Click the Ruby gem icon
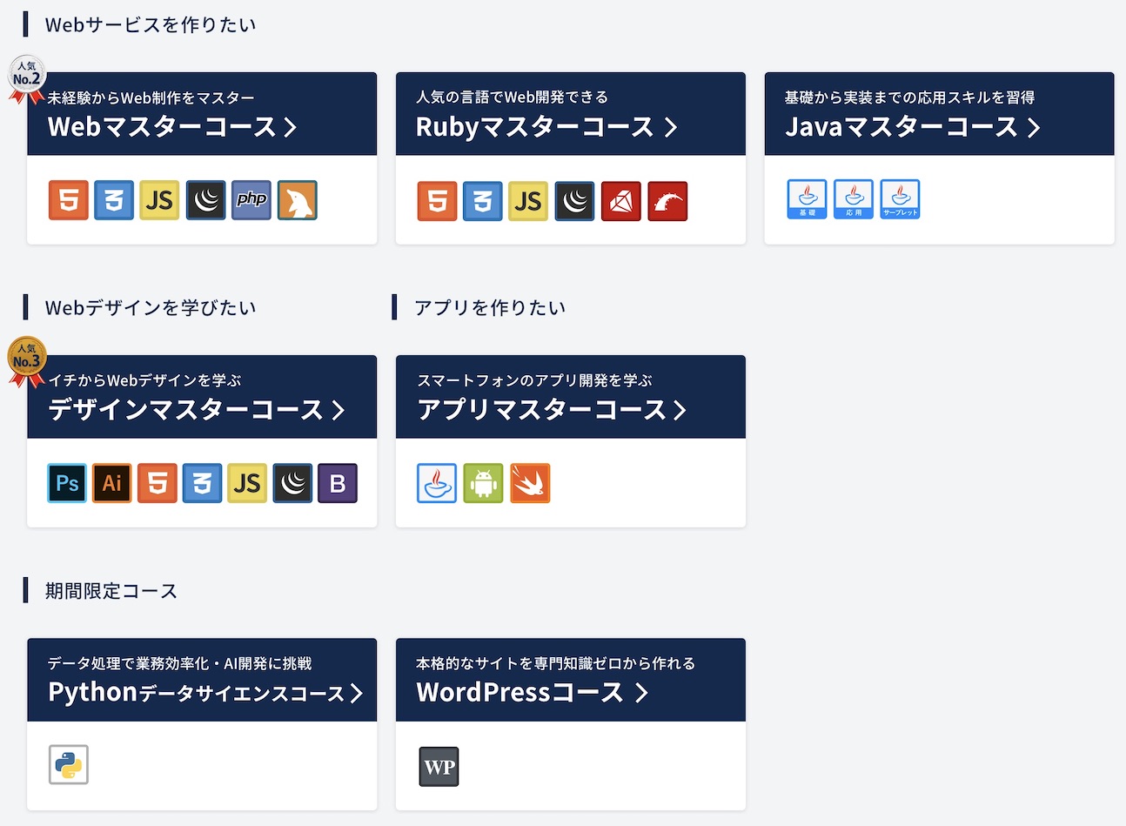The height and width of the screenshot is (826, 1126). point(621,201)
